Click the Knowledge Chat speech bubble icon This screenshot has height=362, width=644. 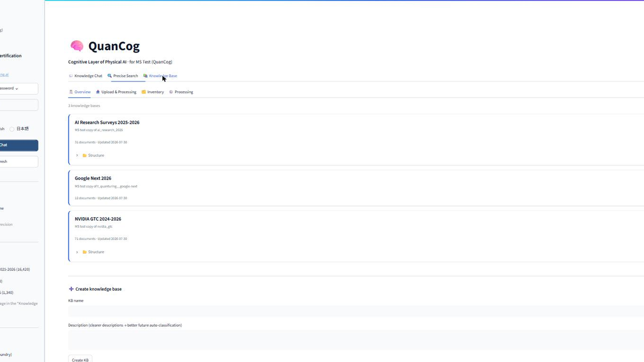tap(70, 76)
